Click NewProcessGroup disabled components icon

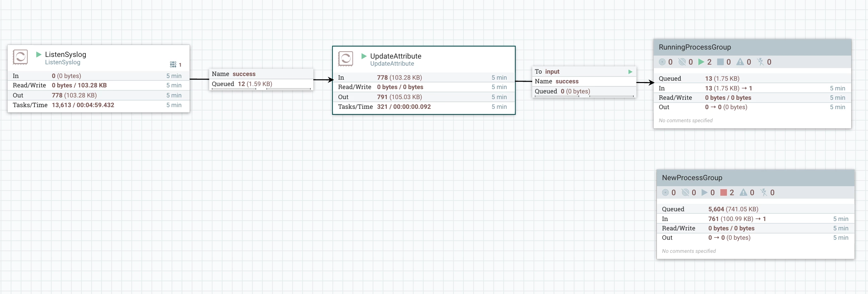(x=763, y=192)
